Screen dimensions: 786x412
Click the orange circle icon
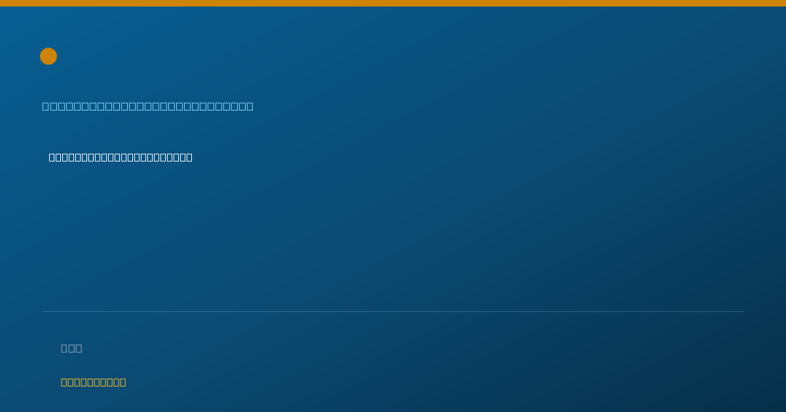(x=48, y=56)
